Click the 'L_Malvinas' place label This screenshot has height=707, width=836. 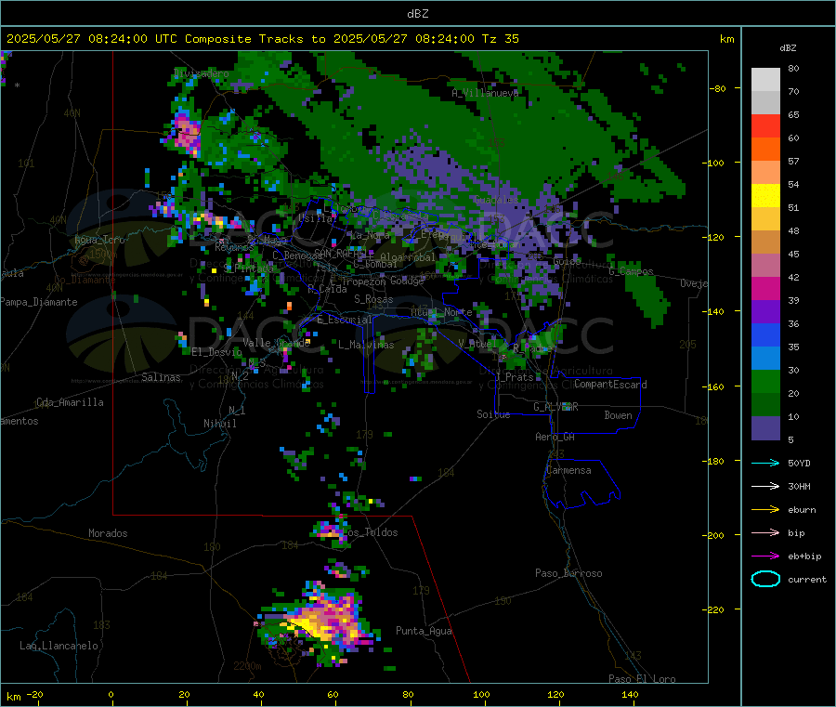tap(366, 345)
